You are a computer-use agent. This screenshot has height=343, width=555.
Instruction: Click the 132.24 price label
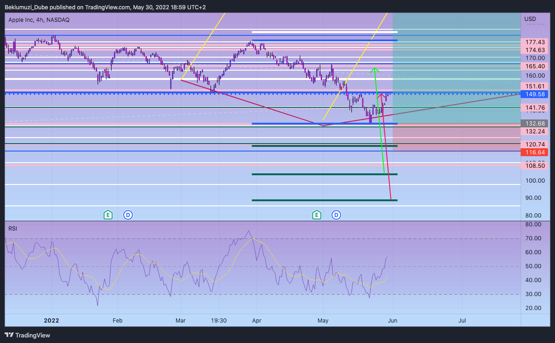(x=535, y=132)
